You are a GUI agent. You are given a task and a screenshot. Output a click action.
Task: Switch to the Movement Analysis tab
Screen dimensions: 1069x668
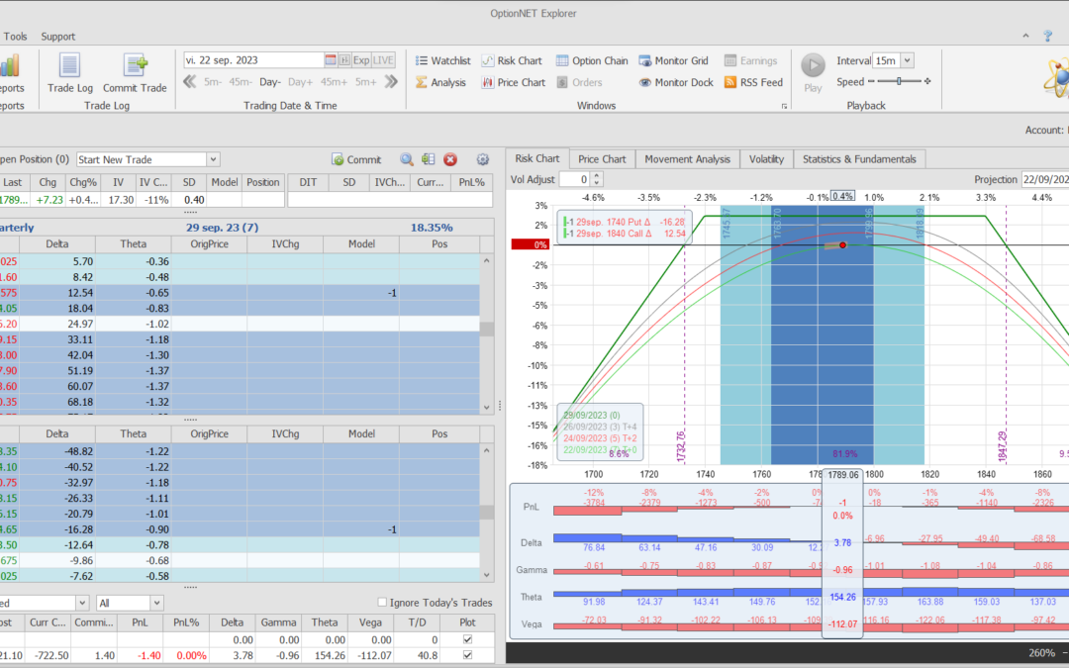pos(687,158)
